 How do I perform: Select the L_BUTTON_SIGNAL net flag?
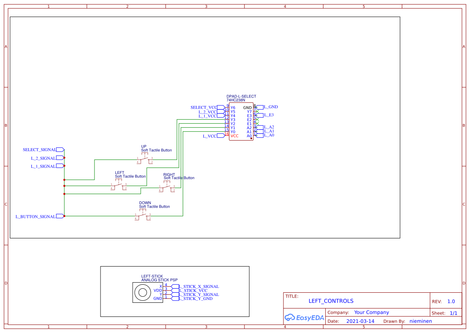pos(36,216)
